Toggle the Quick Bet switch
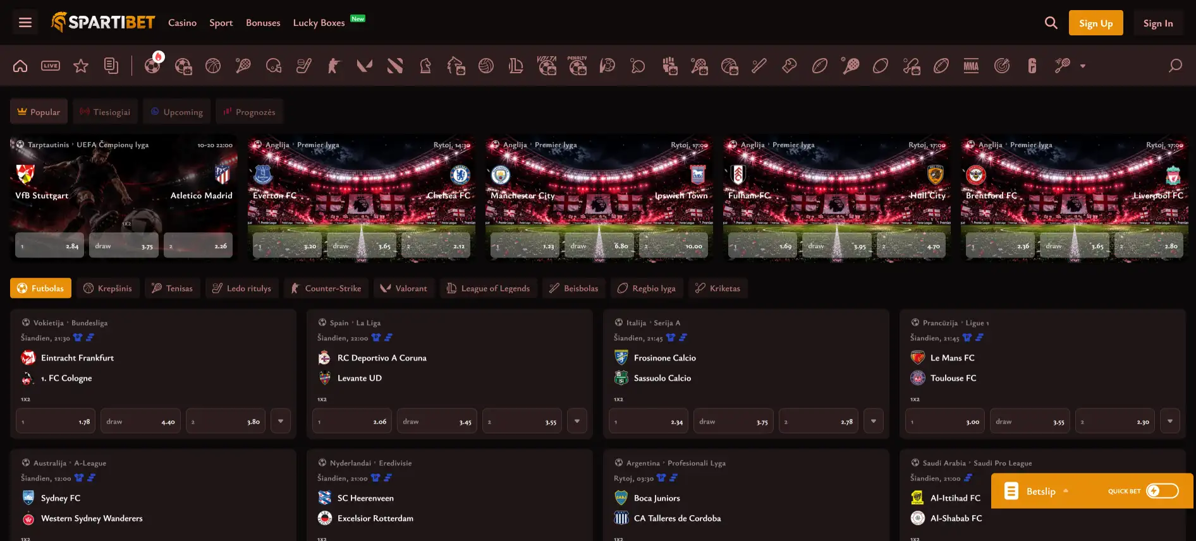1196x541 pixels. [x=1162, y=490]
